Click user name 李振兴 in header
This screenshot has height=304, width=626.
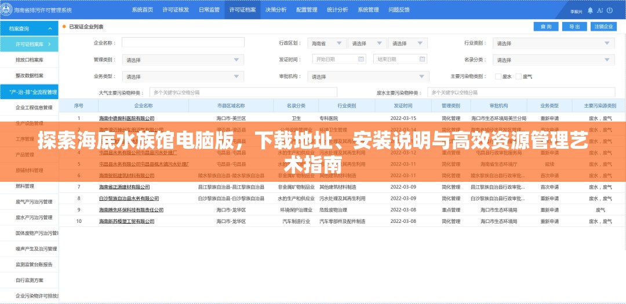click(x=576, y=12)
